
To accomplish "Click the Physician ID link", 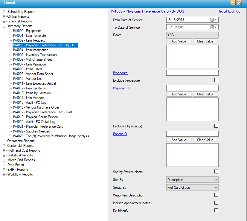I will 122,88.
